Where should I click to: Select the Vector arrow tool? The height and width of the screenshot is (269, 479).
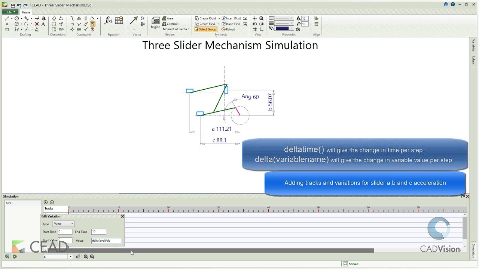134,21
